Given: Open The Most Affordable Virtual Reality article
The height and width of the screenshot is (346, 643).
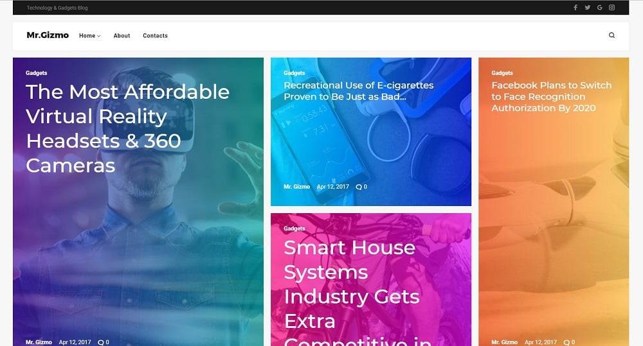Looking at the screenshot, I should click(x=127, y=128).
